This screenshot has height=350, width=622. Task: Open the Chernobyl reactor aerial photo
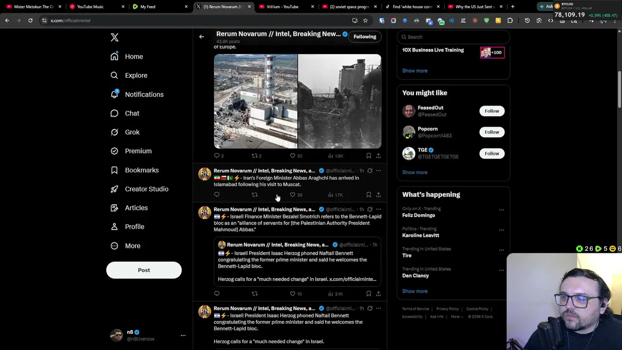256,101
